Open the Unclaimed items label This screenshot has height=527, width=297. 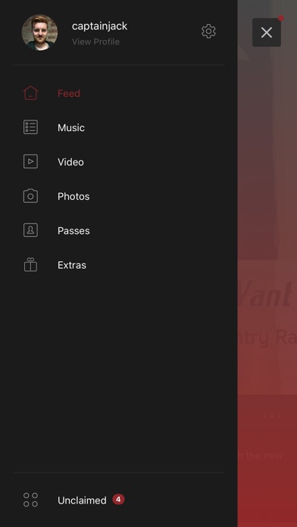click(x=82, y=500)
